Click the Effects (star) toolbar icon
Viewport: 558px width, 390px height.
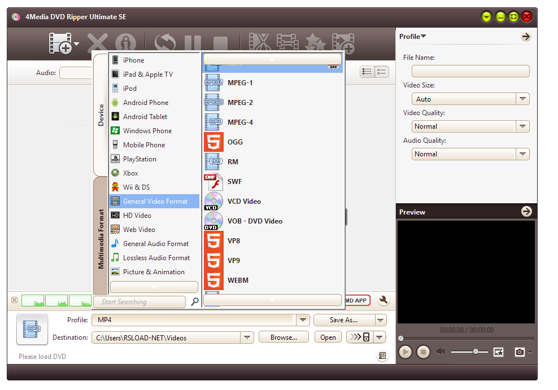tap(315, 43)
